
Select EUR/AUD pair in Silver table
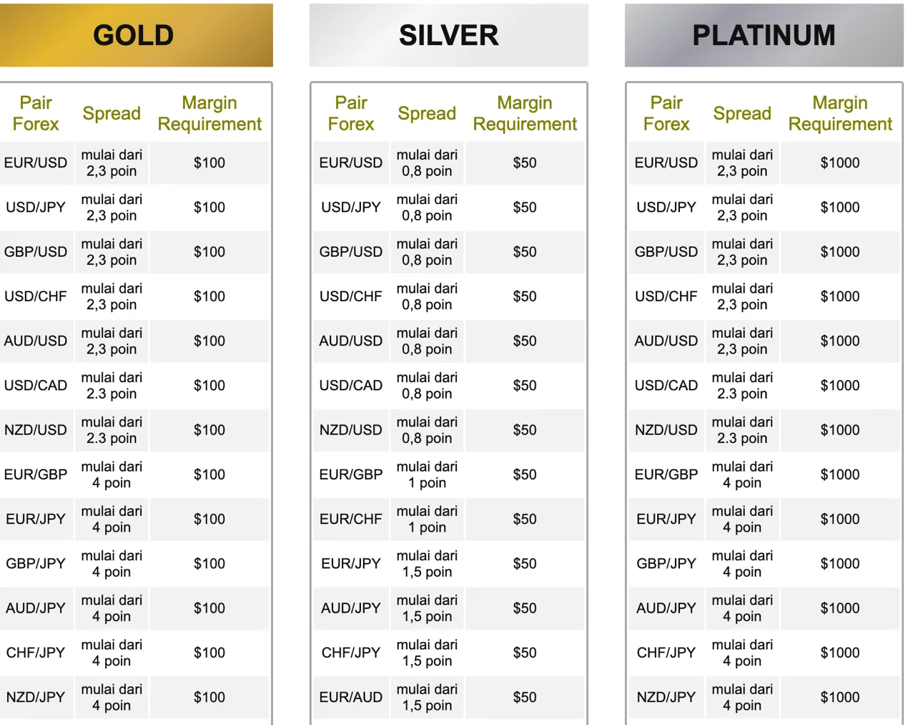(351, 697)
